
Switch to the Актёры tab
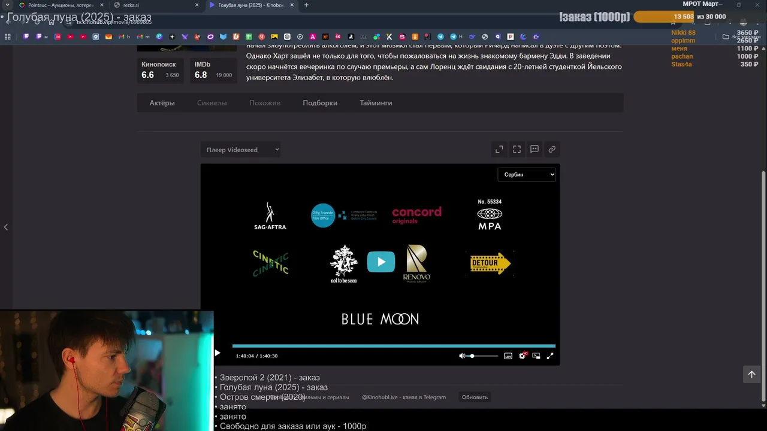(162, 103)
